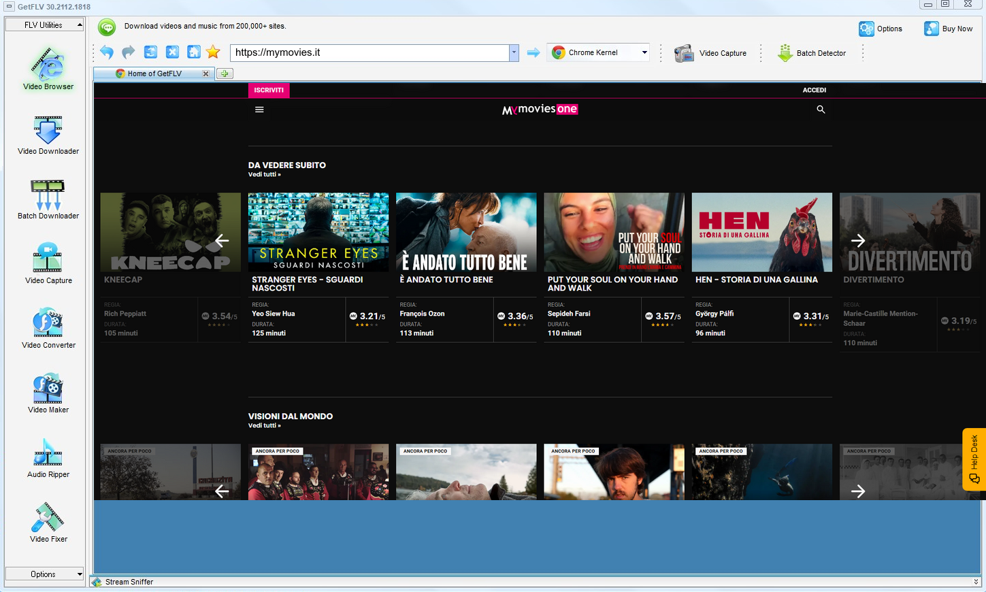Go to the browser home page
The width and height of the screenshot is (986, 592).
(x=194, y=52)
